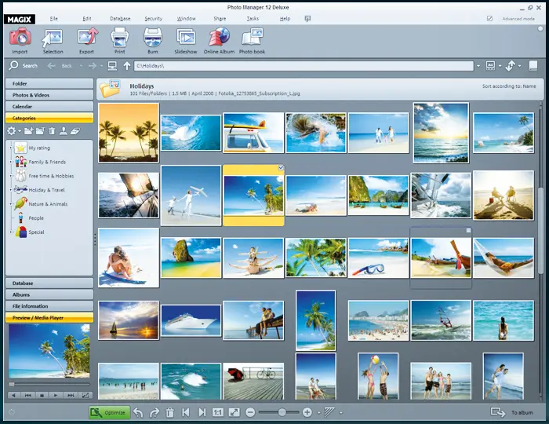Jump to next image in bottom toolbar
This screenshot has height=424, width=549.
coord(202,412)
